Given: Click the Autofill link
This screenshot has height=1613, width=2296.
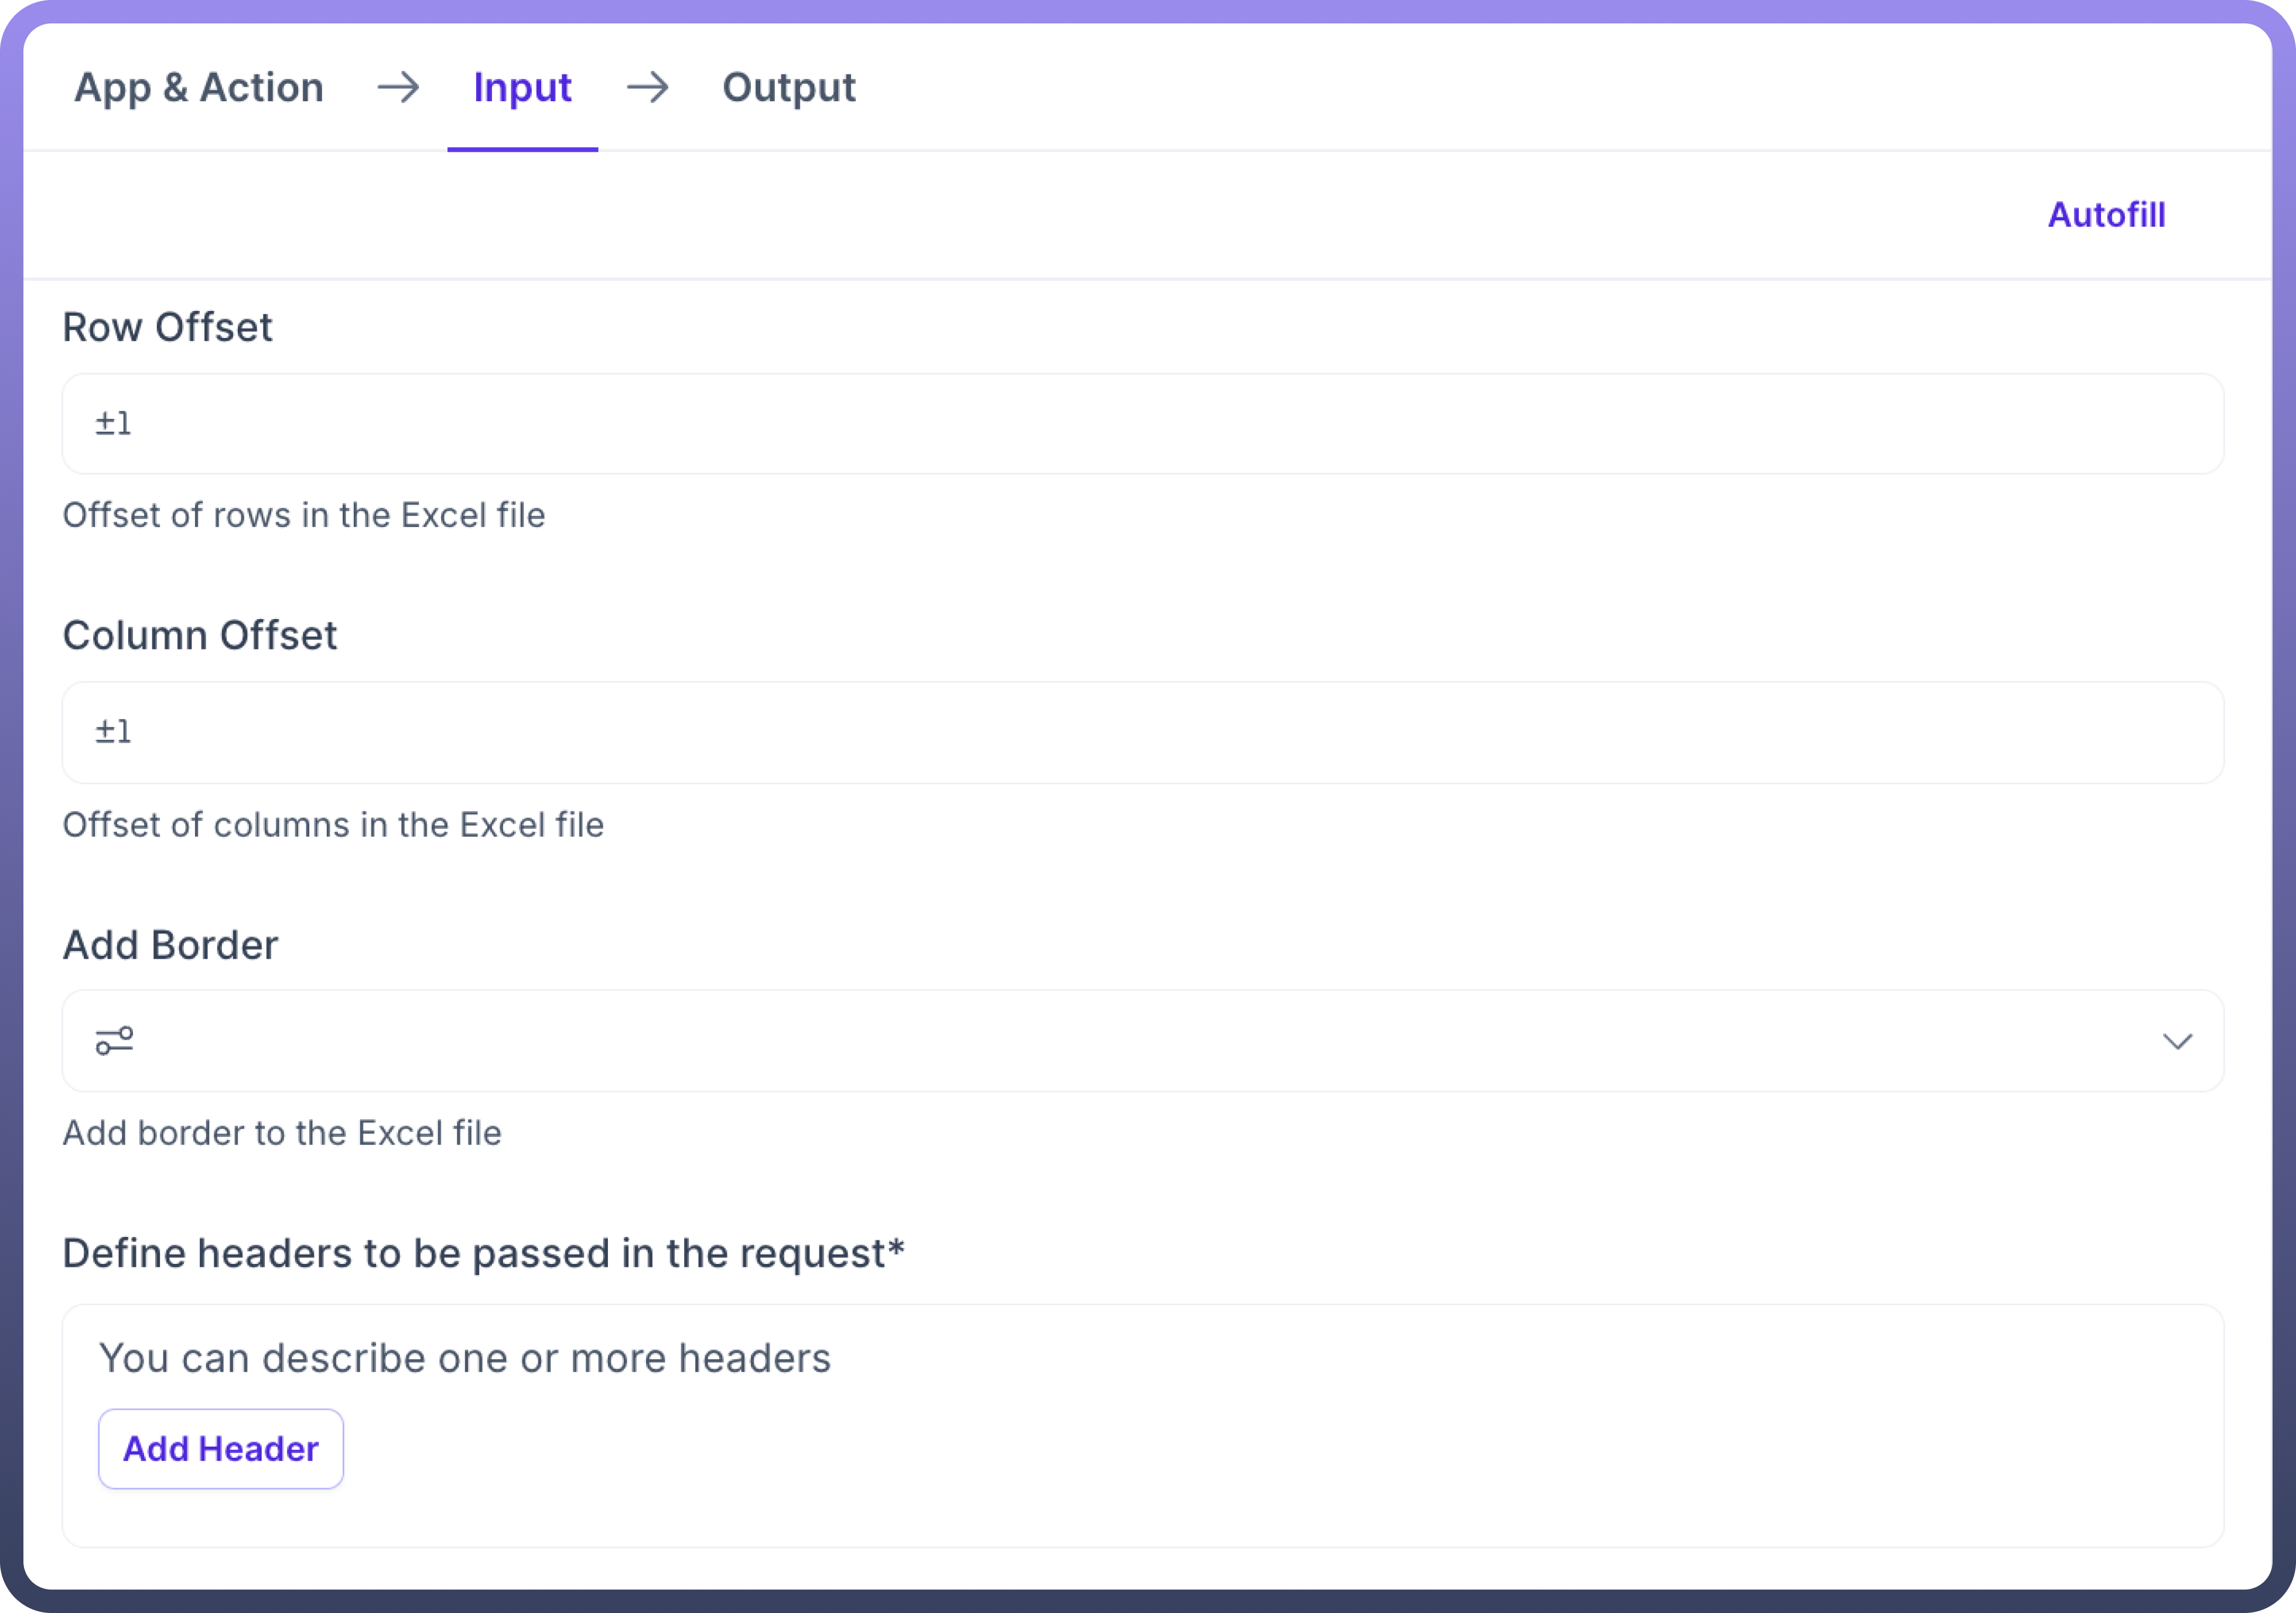Looking at the screenshot, I should coord(2106,215).
